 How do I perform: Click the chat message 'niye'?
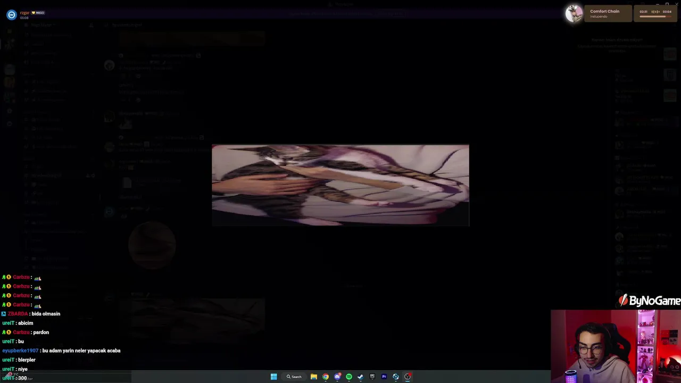[22, 369]
